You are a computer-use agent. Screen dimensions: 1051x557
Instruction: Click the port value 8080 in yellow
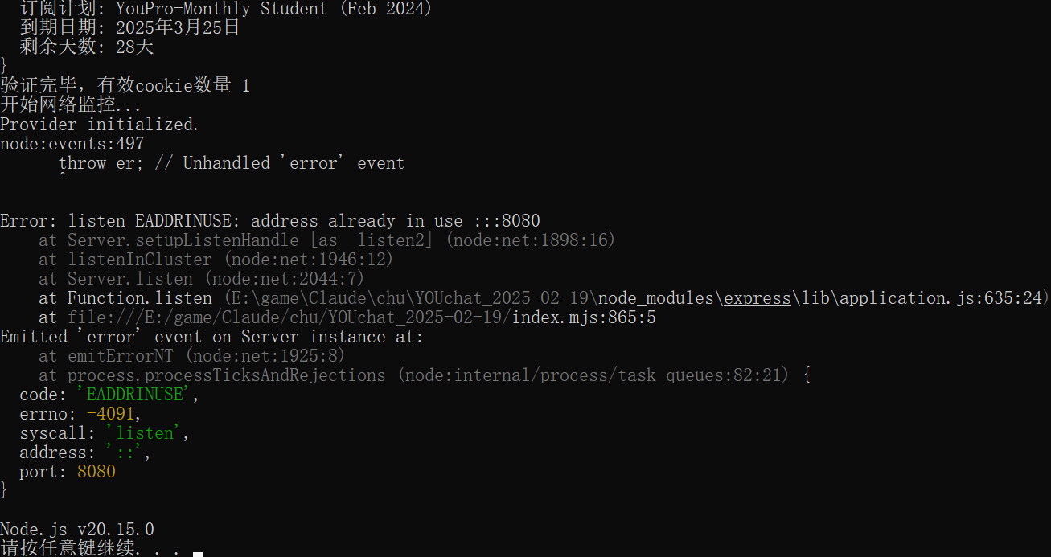click(96, 472)
